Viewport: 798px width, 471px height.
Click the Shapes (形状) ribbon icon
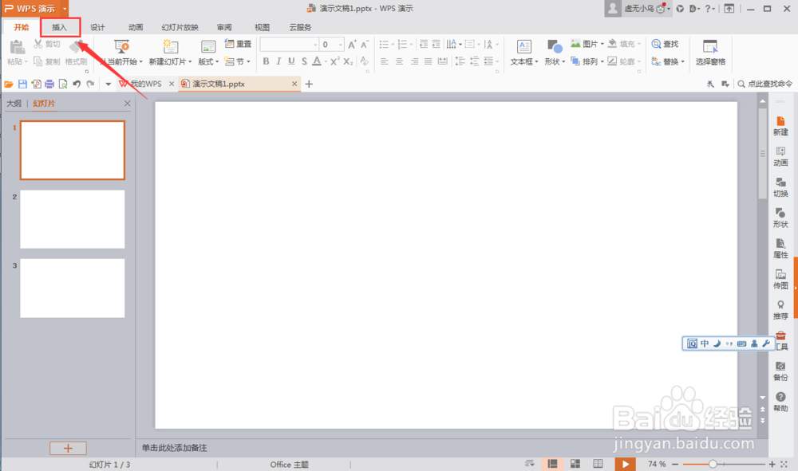pyautogui.click(x=555, y=47)
